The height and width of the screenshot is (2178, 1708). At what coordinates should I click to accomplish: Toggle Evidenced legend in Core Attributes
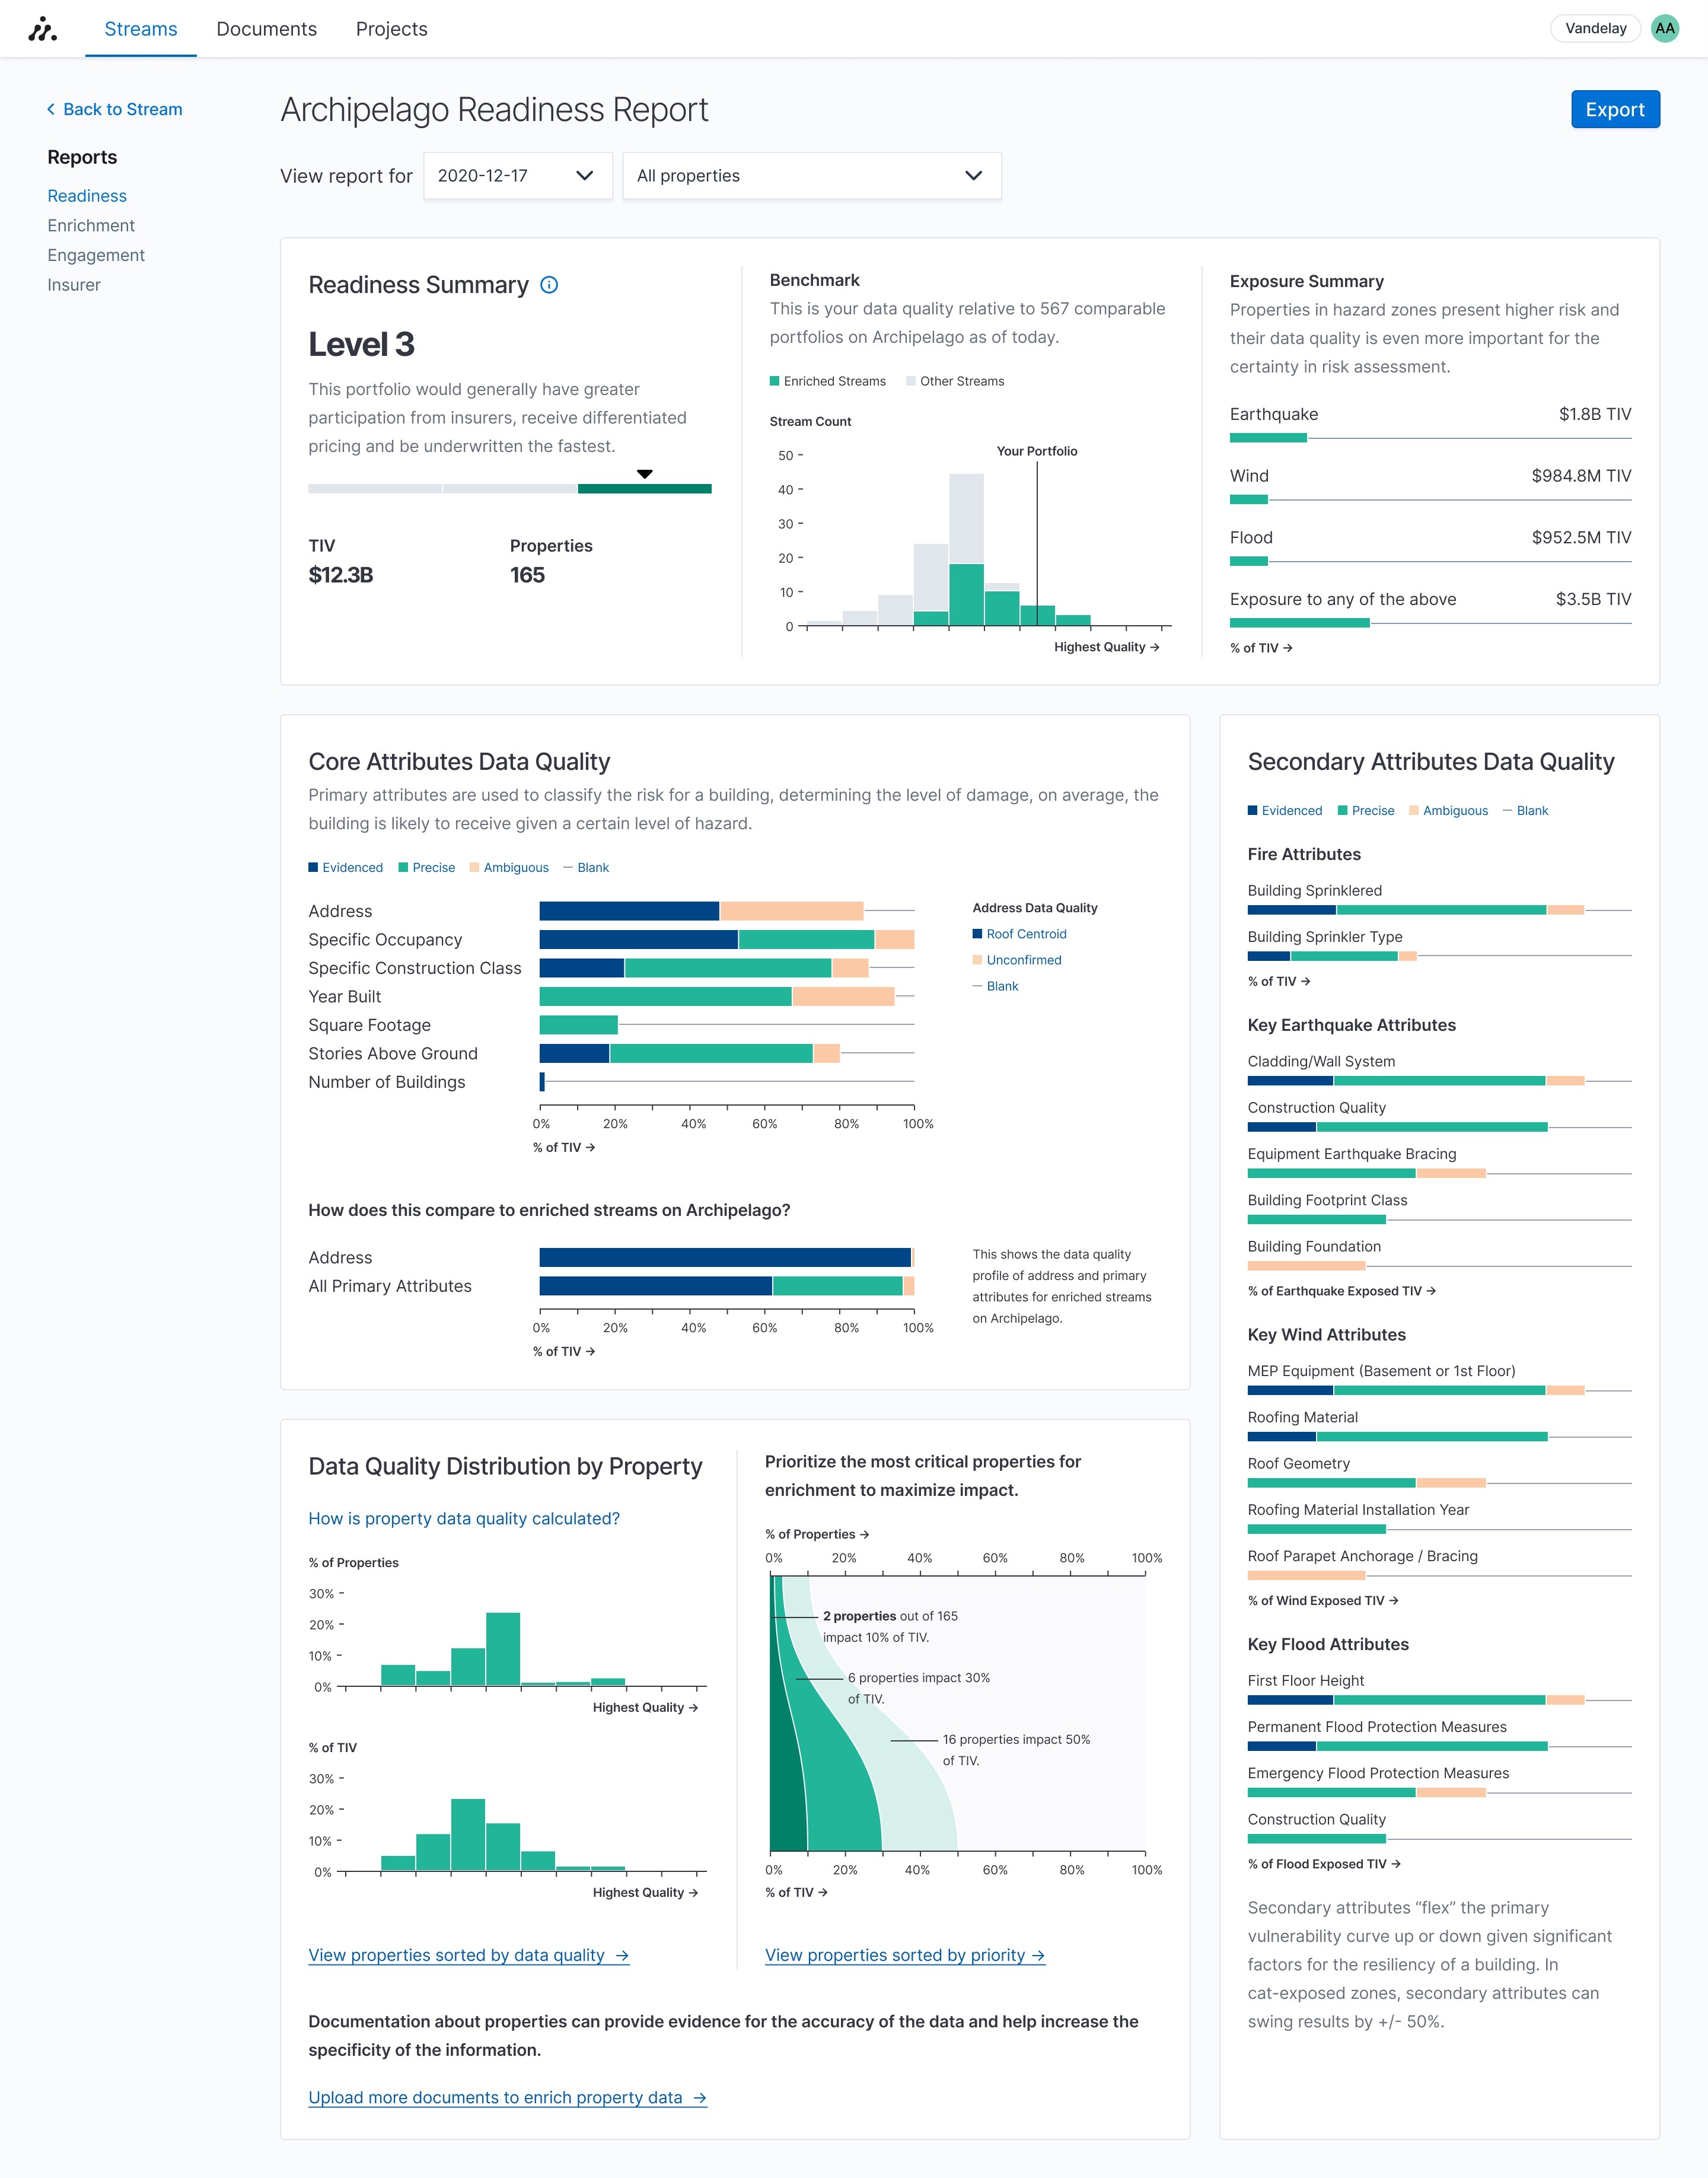(x=346, y=867)
